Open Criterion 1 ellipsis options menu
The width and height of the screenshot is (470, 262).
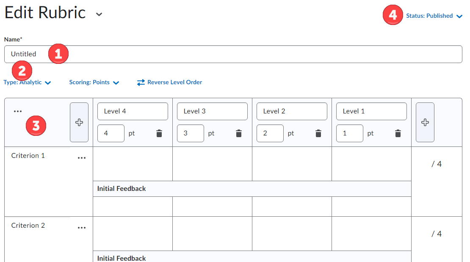point(82,158)
